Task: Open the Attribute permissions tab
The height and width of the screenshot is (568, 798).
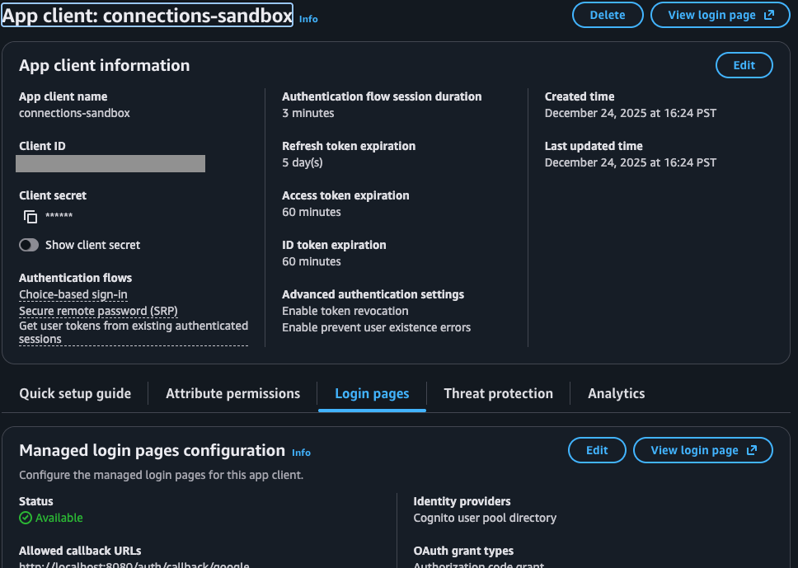Action: 232,393
